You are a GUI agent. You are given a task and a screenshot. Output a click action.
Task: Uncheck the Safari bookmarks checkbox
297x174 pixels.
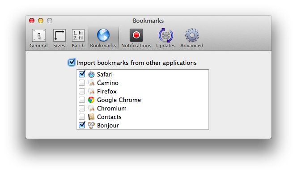pos(82,74)
